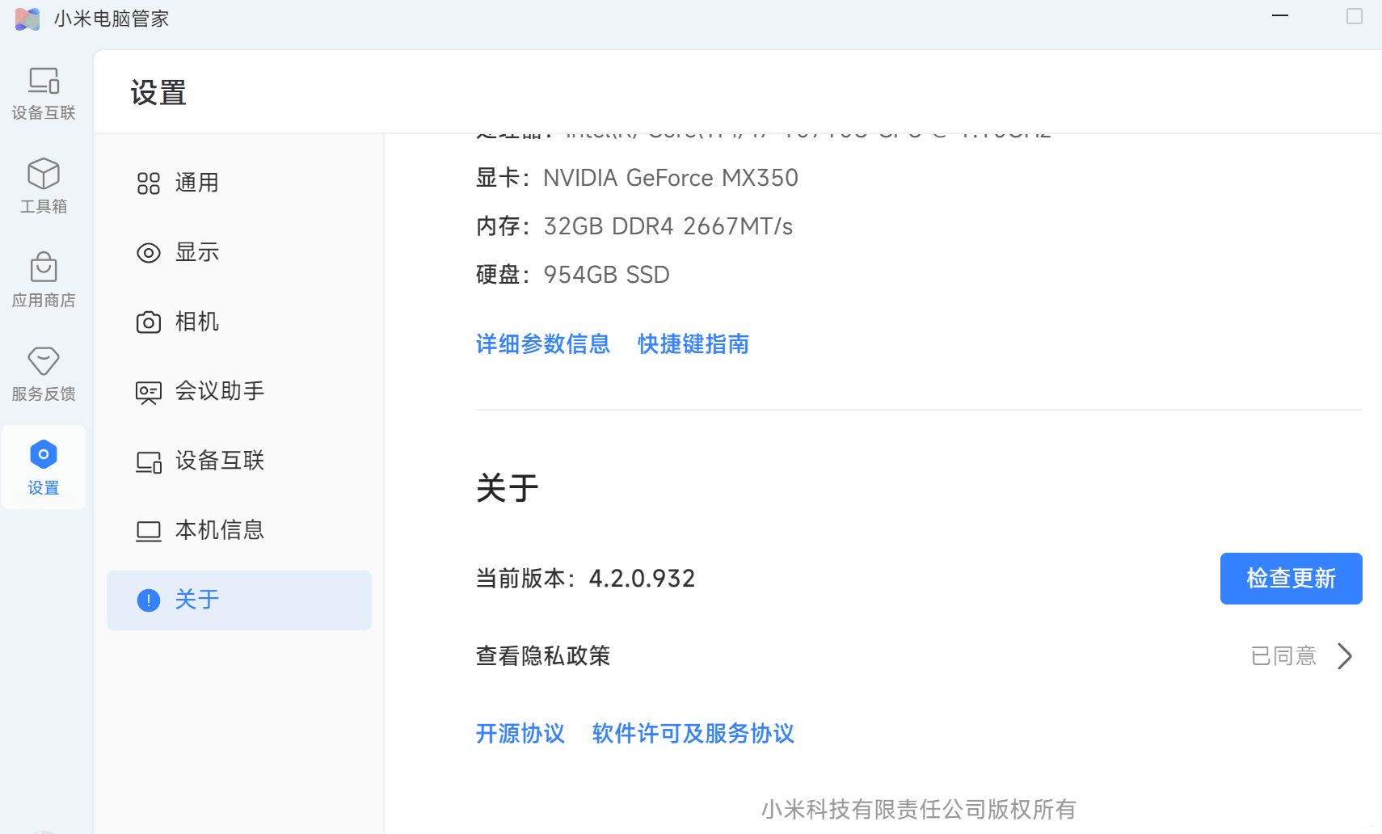This screenshot has height=834, width=1382.
Task: Select the 关于 settings item
Action: pyautogui.click(x=196, y=600)
